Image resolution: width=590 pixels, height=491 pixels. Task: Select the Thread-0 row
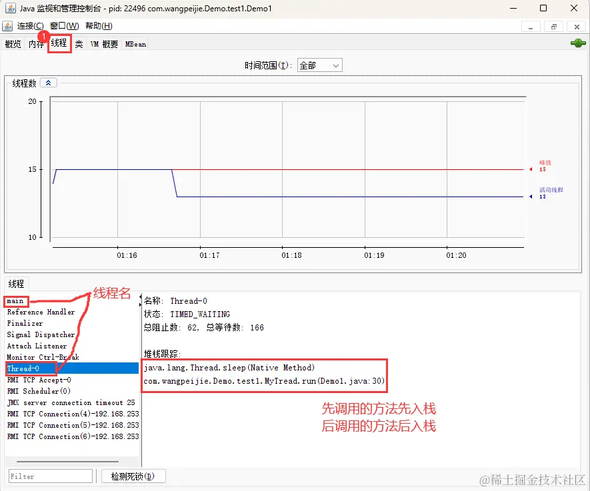pyautogui.click(x=72, y=368)
